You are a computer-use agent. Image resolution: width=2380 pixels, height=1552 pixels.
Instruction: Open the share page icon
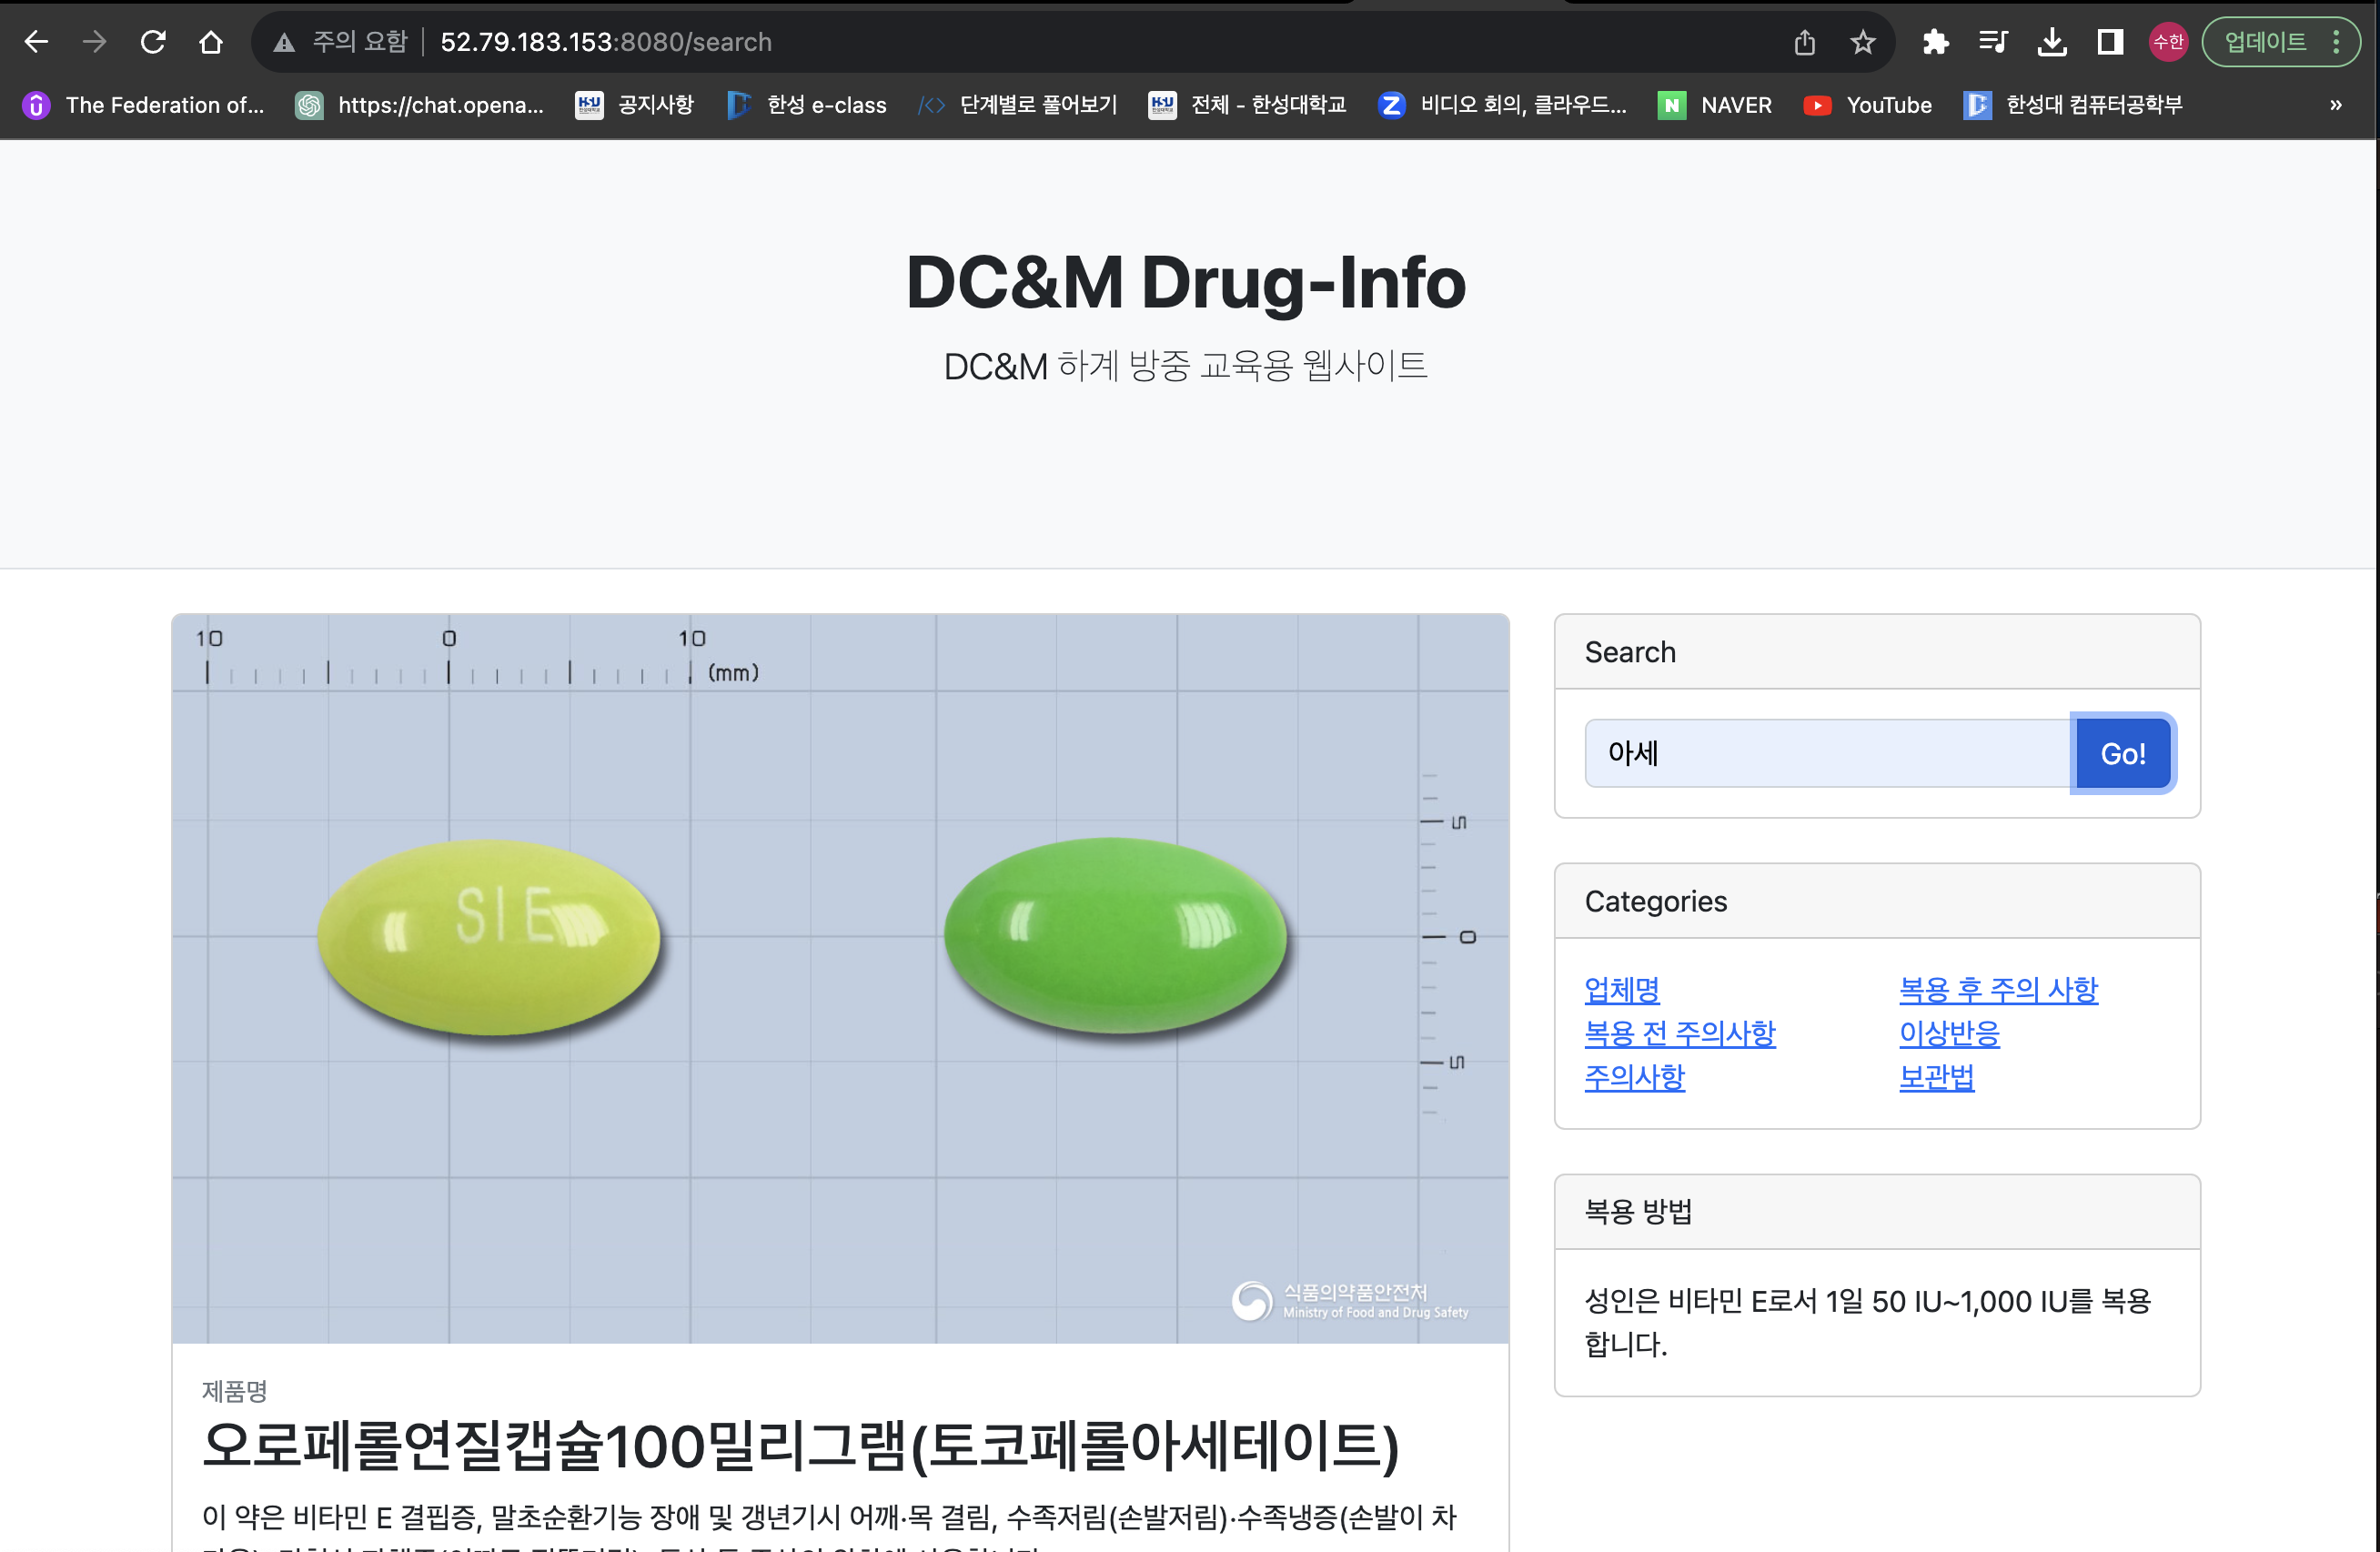pos(1804,42)
